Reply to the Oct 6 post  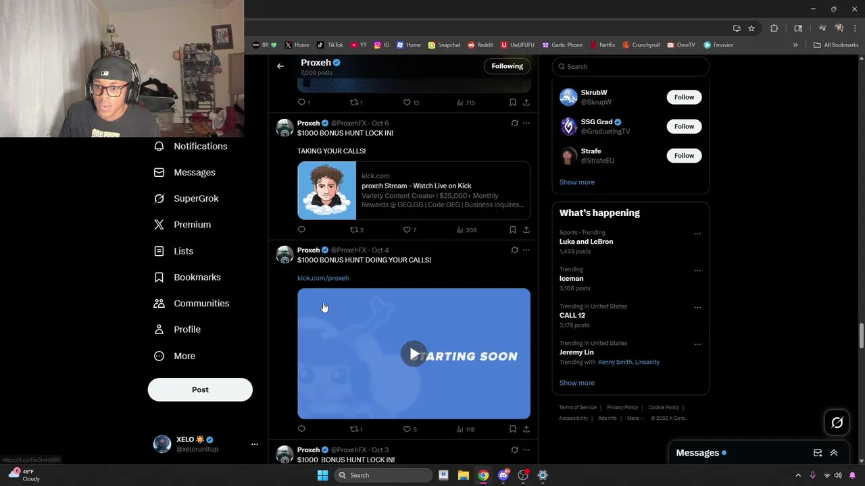[301, 230]
